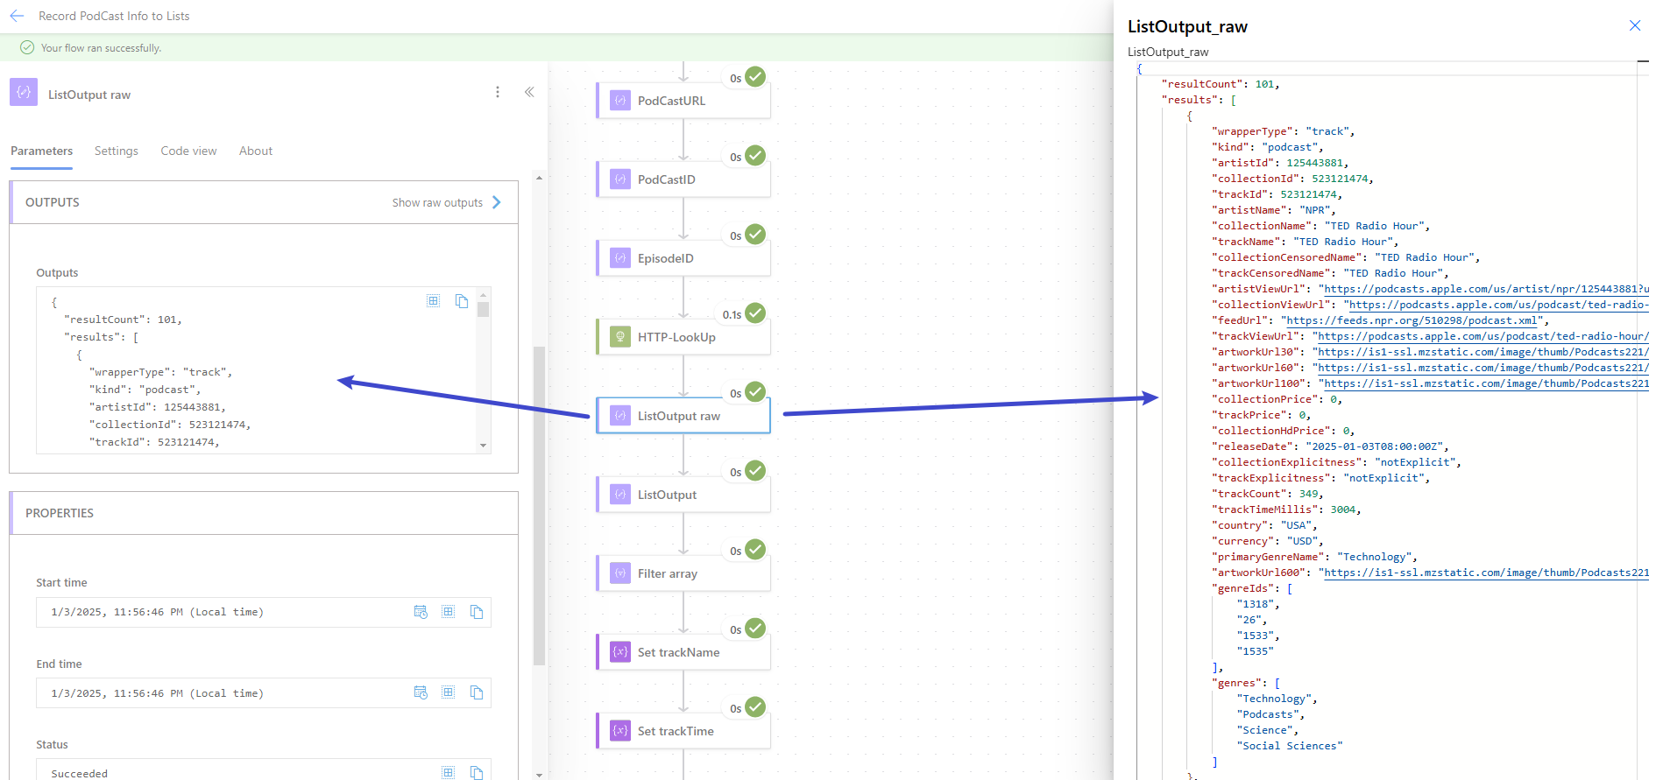Open the three-dot menu for ListOutput raw

[498, 92]
